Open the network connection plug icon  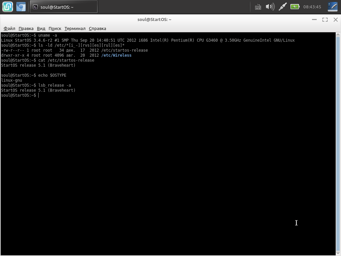(282, 7)
